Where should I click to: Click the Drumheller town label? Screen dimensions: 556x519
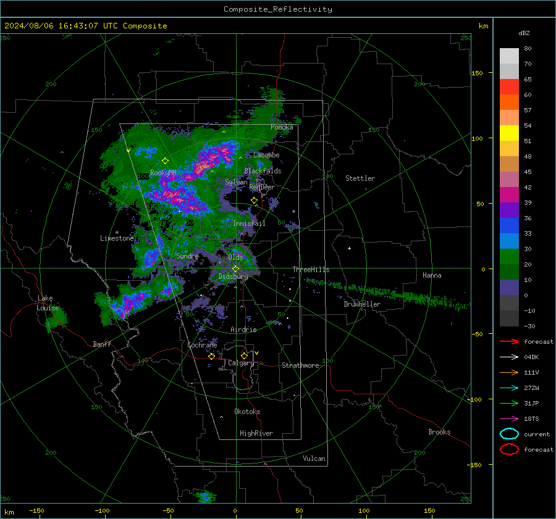click(x=362, y=304)
